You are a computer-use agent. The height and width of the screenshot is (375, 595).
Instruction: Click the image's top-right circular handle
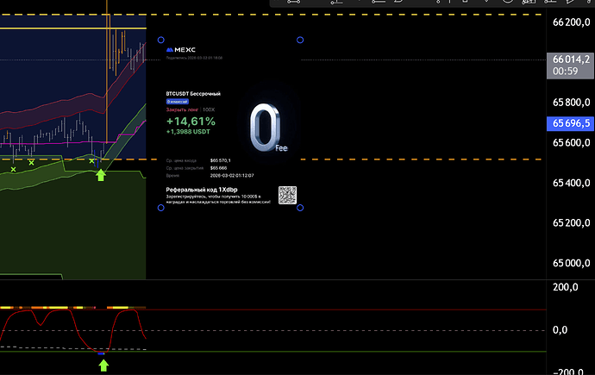coord(300,40)
